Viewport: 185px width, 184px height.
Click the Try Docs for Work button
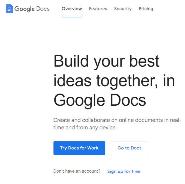(x=79, y=148)
